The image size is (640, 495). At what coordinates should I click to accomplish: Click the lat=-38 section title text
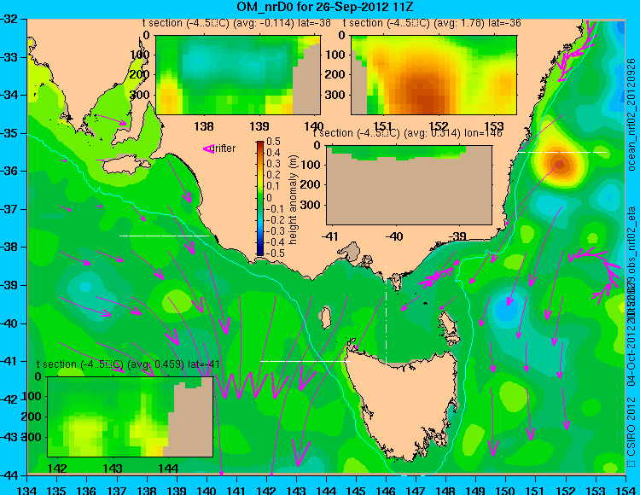click(x=236, y=23)
